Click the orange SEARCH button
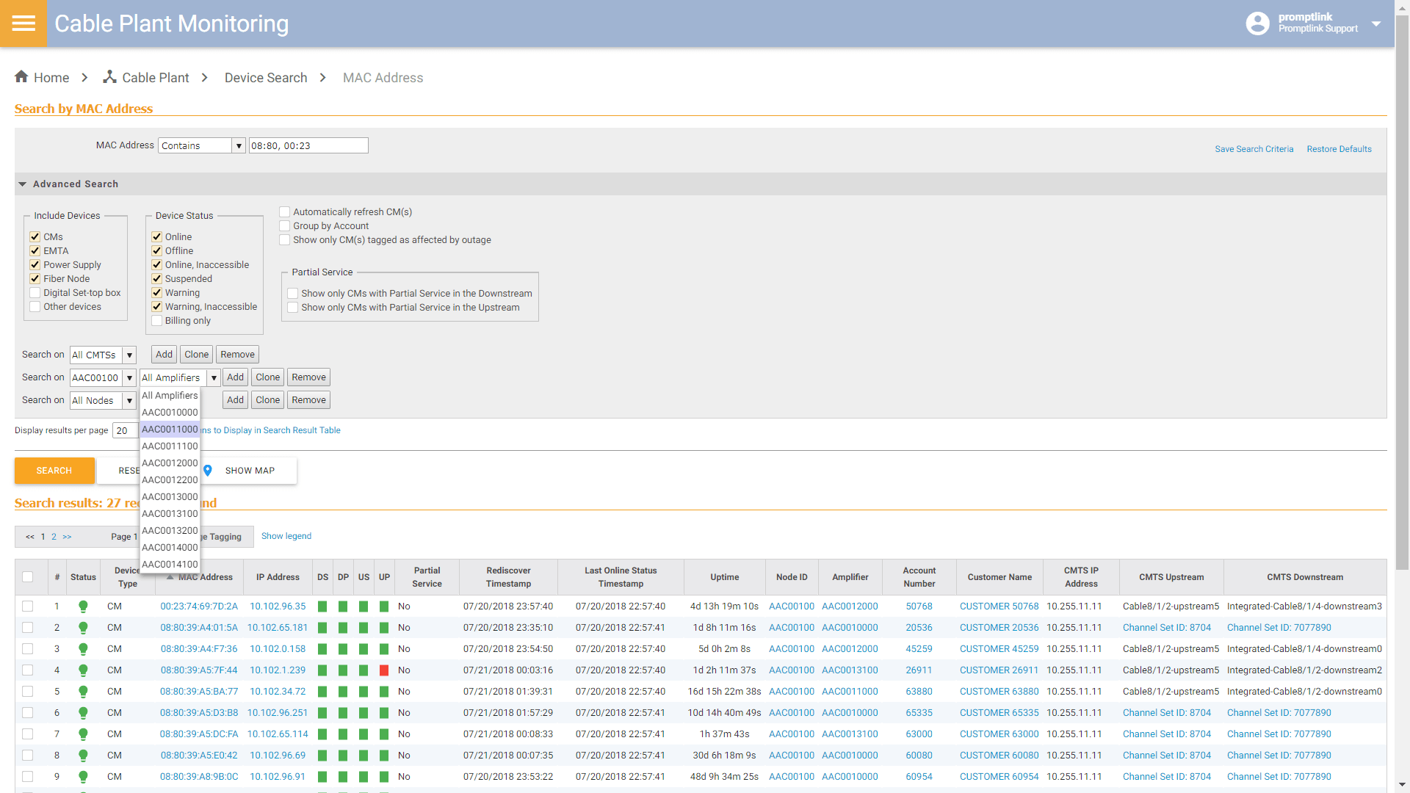 (x=54, y=471)
